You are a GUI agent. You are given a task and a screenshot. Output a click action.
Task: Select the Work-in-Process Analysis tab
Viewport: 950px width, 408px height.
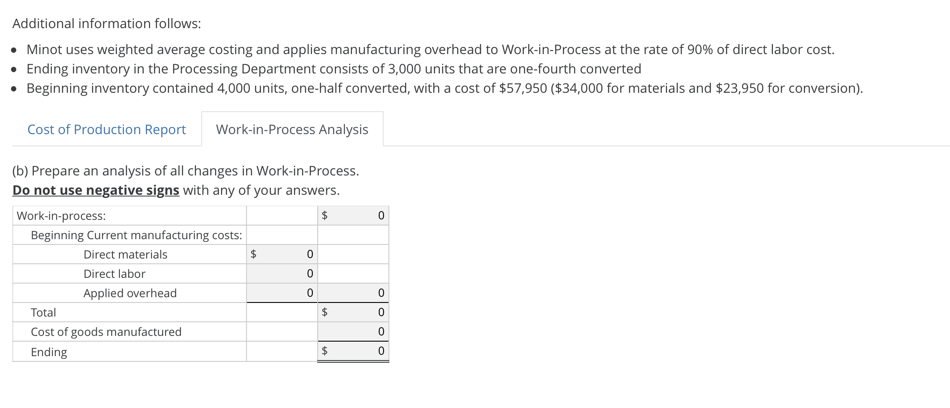click(292, 129)
